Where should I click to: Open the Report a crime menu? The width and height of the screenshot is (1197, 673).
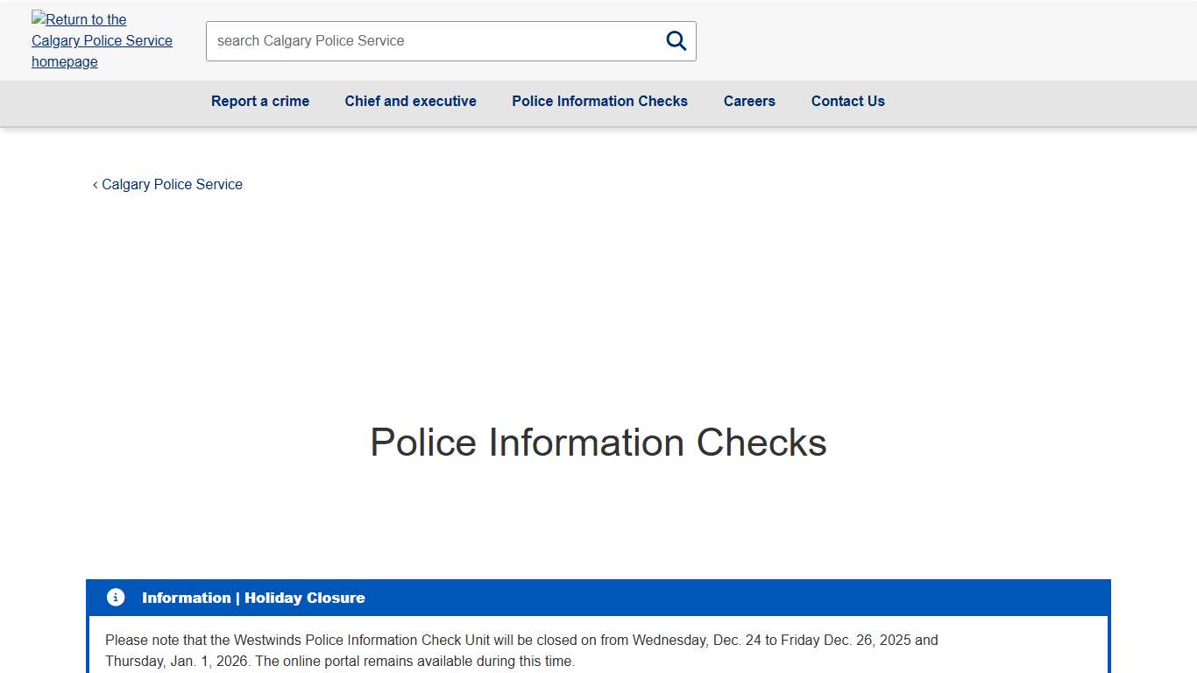259,101
